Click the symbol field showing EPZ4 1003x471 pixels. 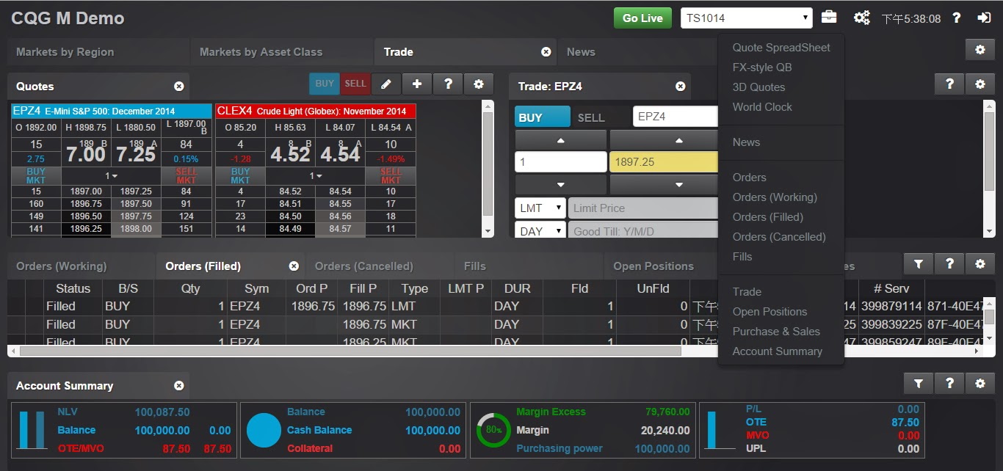click(676, 117)
